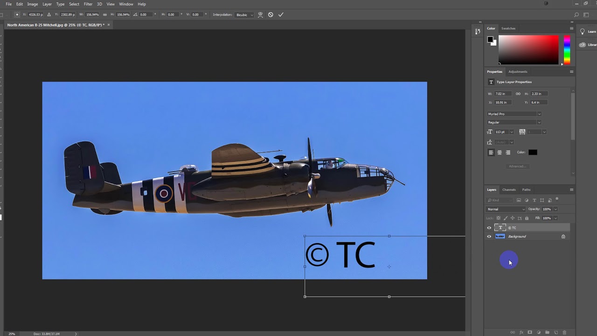
Task: Open the zoom status bar arrow flyout
Action: click(76, 334)
